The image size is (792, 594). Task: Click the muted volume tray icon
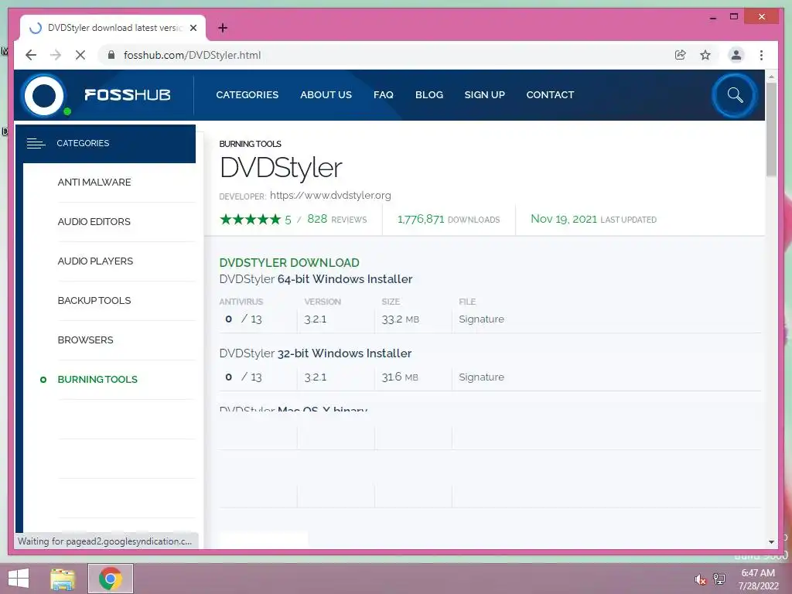pyautogui.click(x=699, y=580)
